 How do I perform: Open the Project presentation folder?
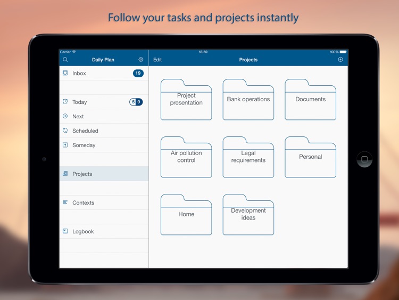click(x=186, y=100)
